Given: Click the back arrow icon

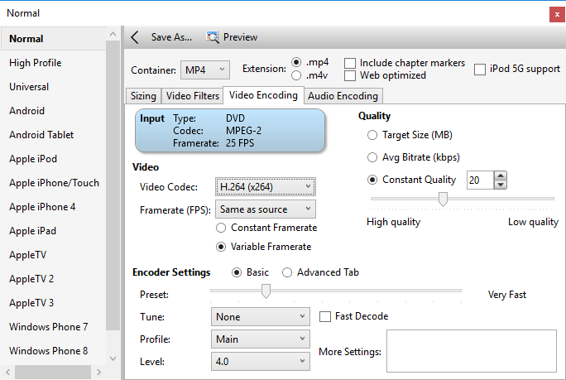Looking at the screenshot, I should [135, 37].
